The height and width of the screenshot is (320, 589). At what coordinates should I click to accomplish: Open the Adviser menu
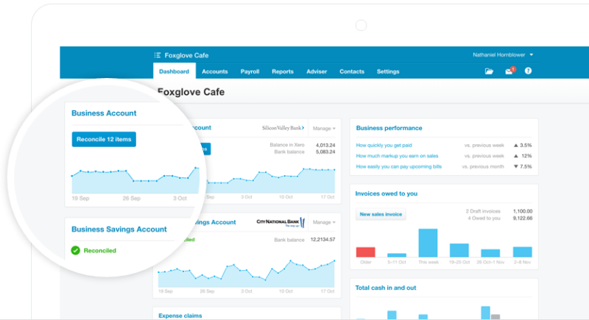[x=317, y=71]
